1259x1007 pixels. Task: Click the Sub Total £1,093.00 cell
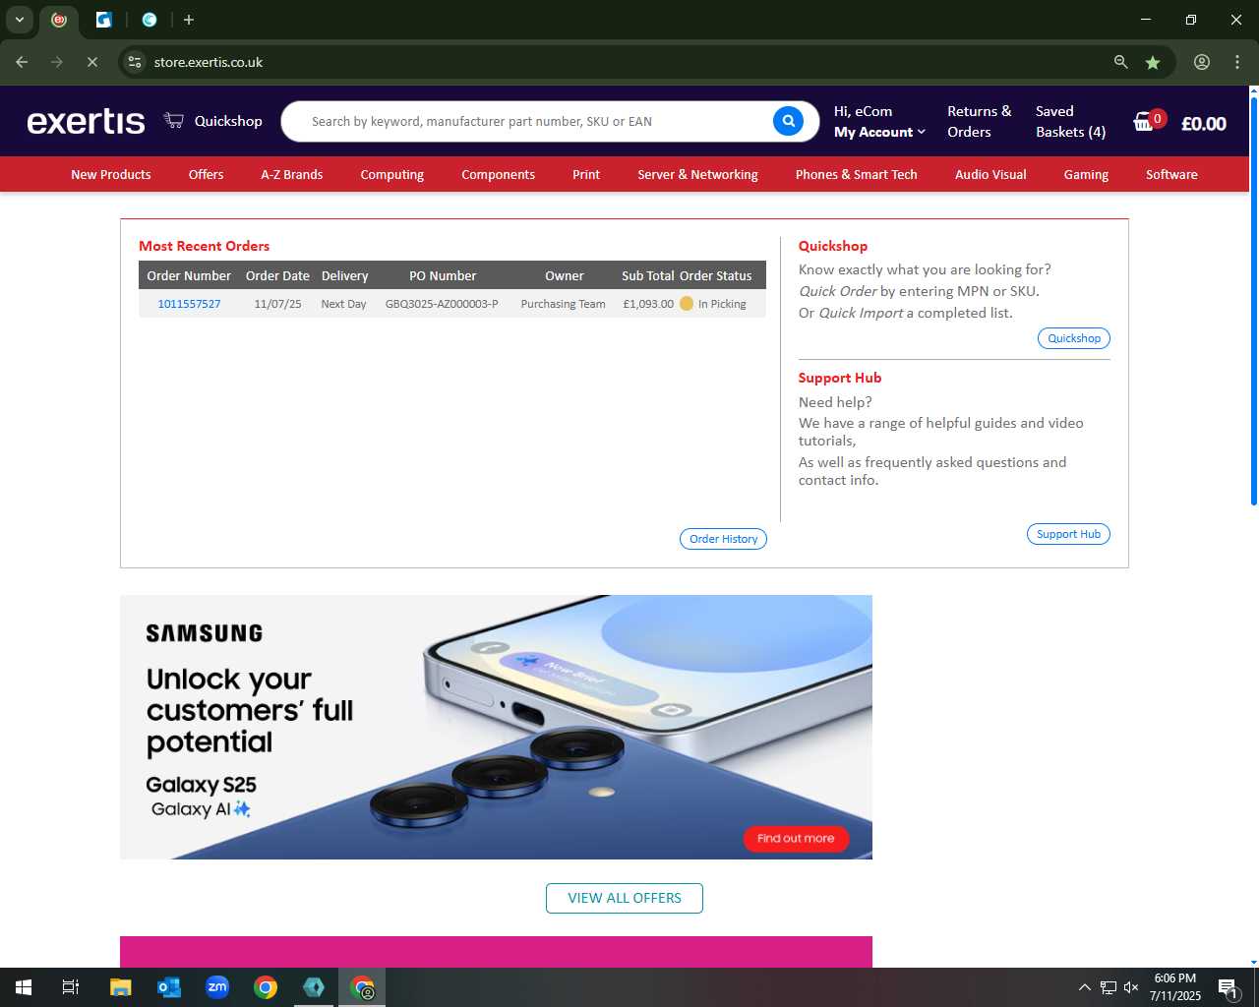[648, 304]
